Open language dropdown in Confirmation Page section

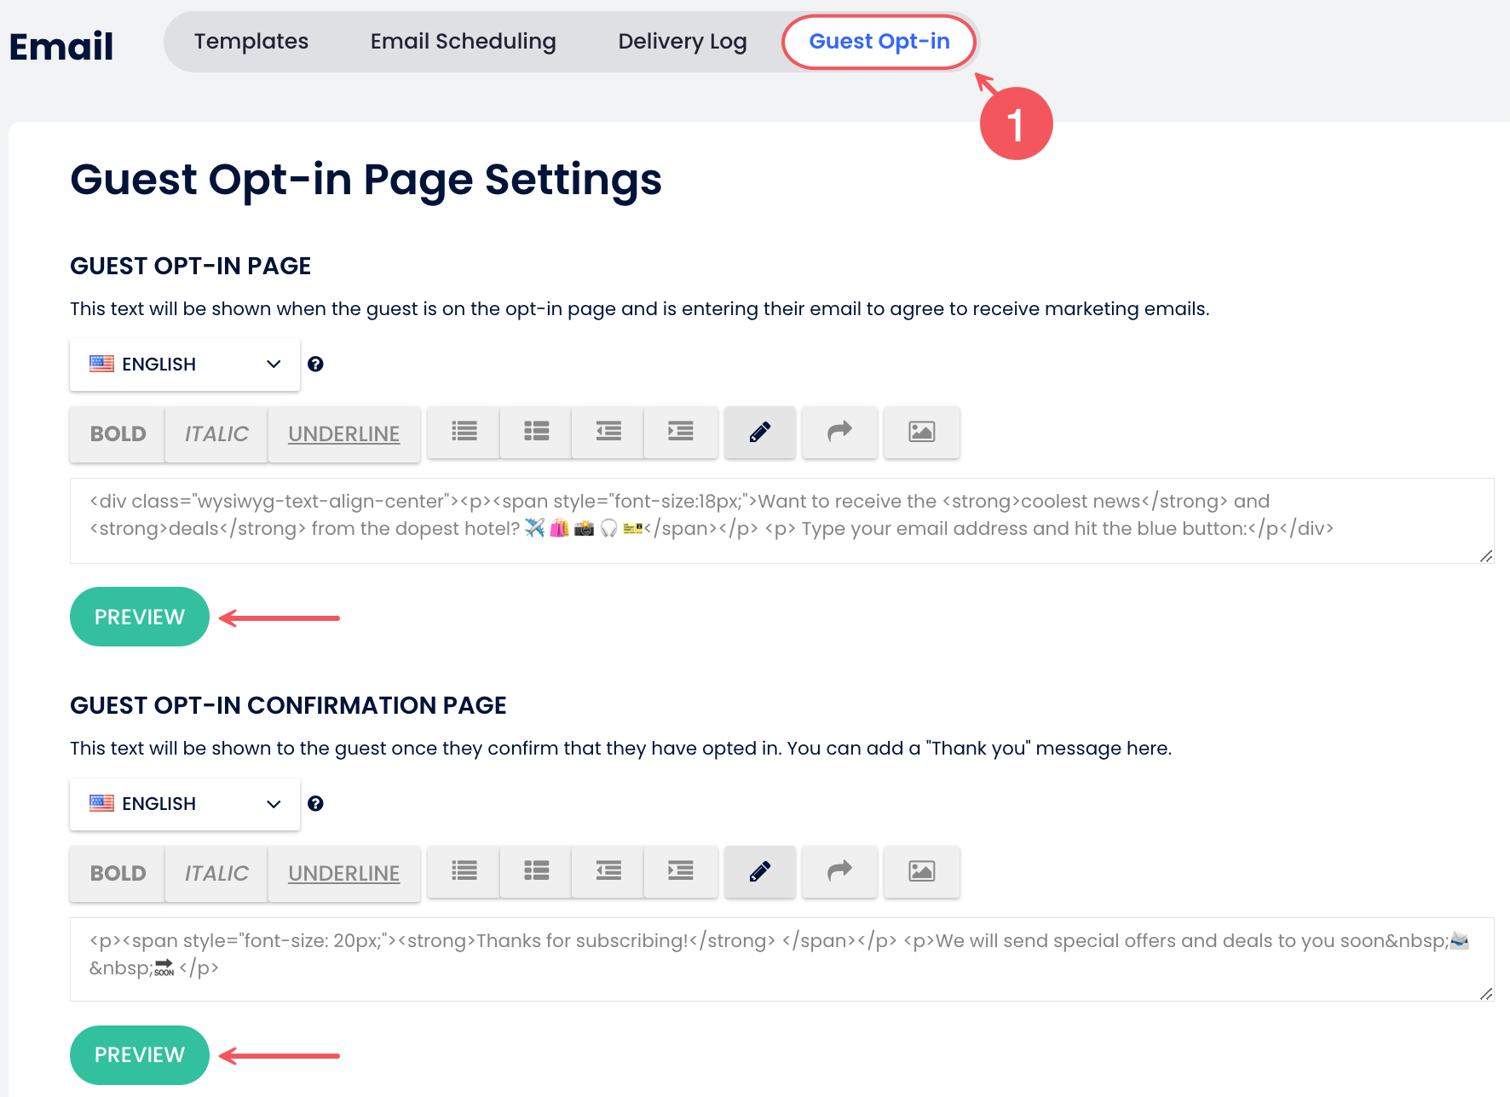[185, 804]
